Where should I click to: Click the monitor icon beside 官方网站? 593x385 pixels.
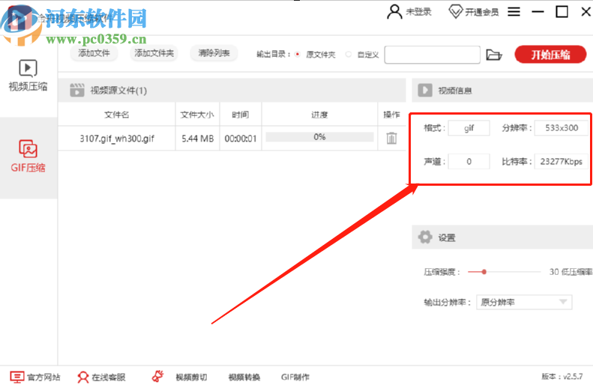(16, 377)
